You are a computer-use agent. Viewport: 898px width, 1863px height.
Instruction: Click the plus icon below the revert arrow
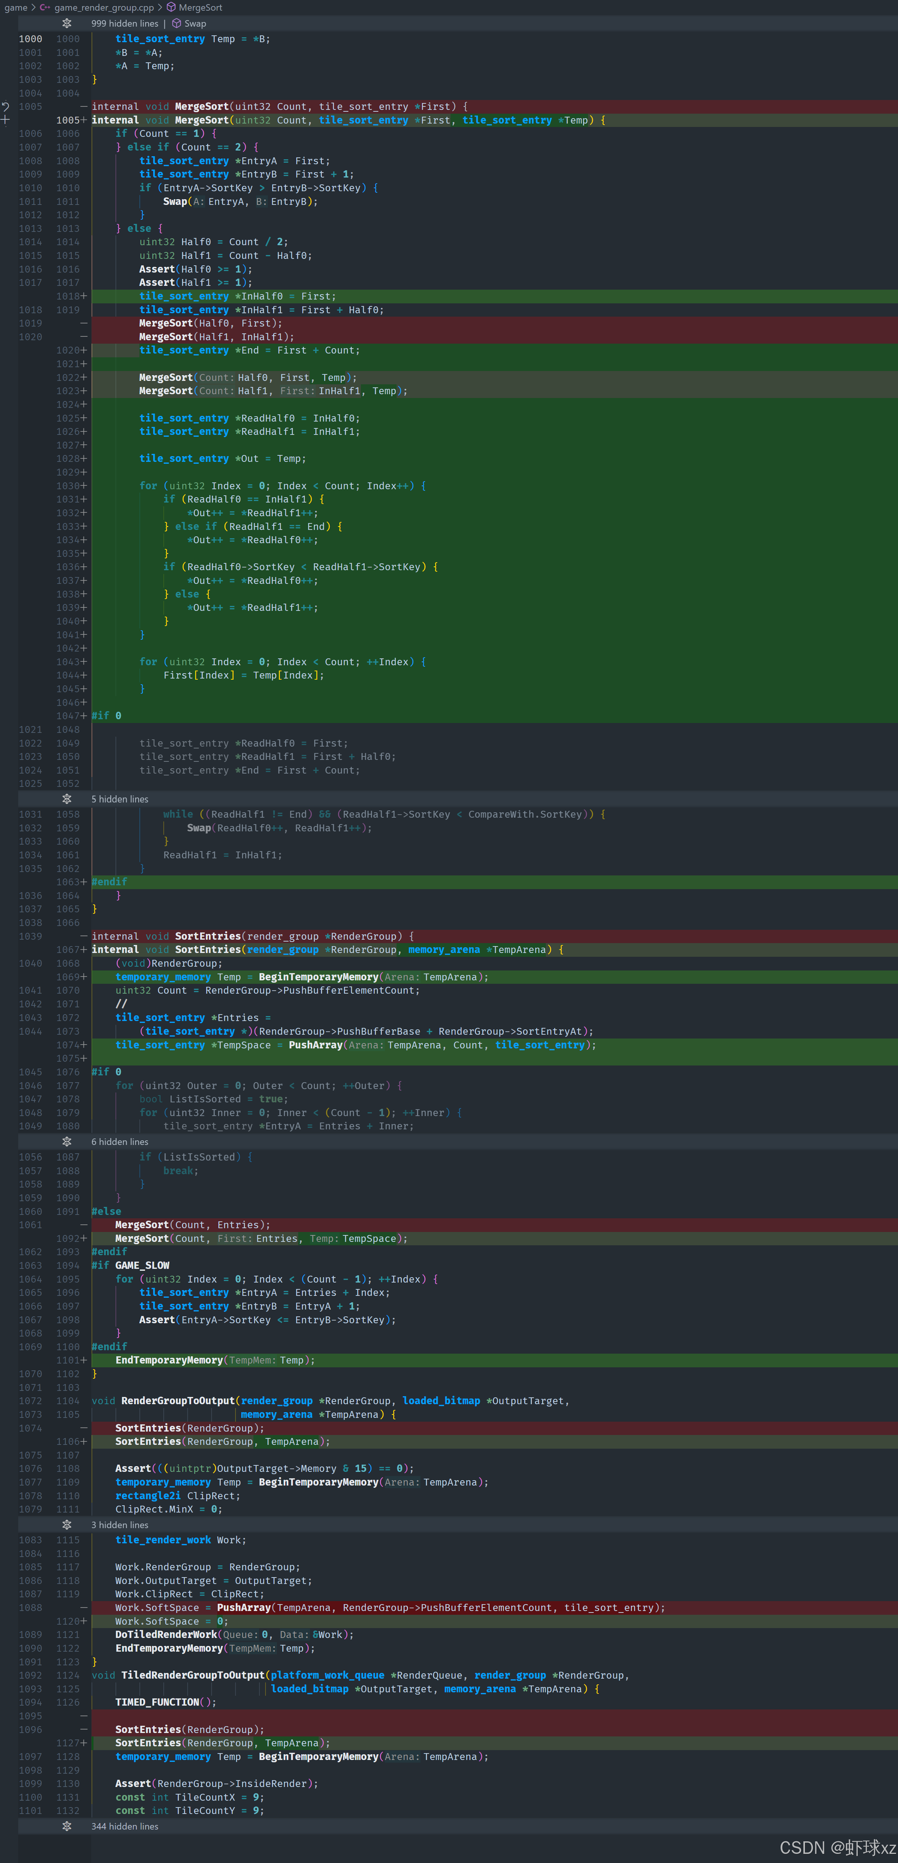pyautogui.click(x=5, y=120)
